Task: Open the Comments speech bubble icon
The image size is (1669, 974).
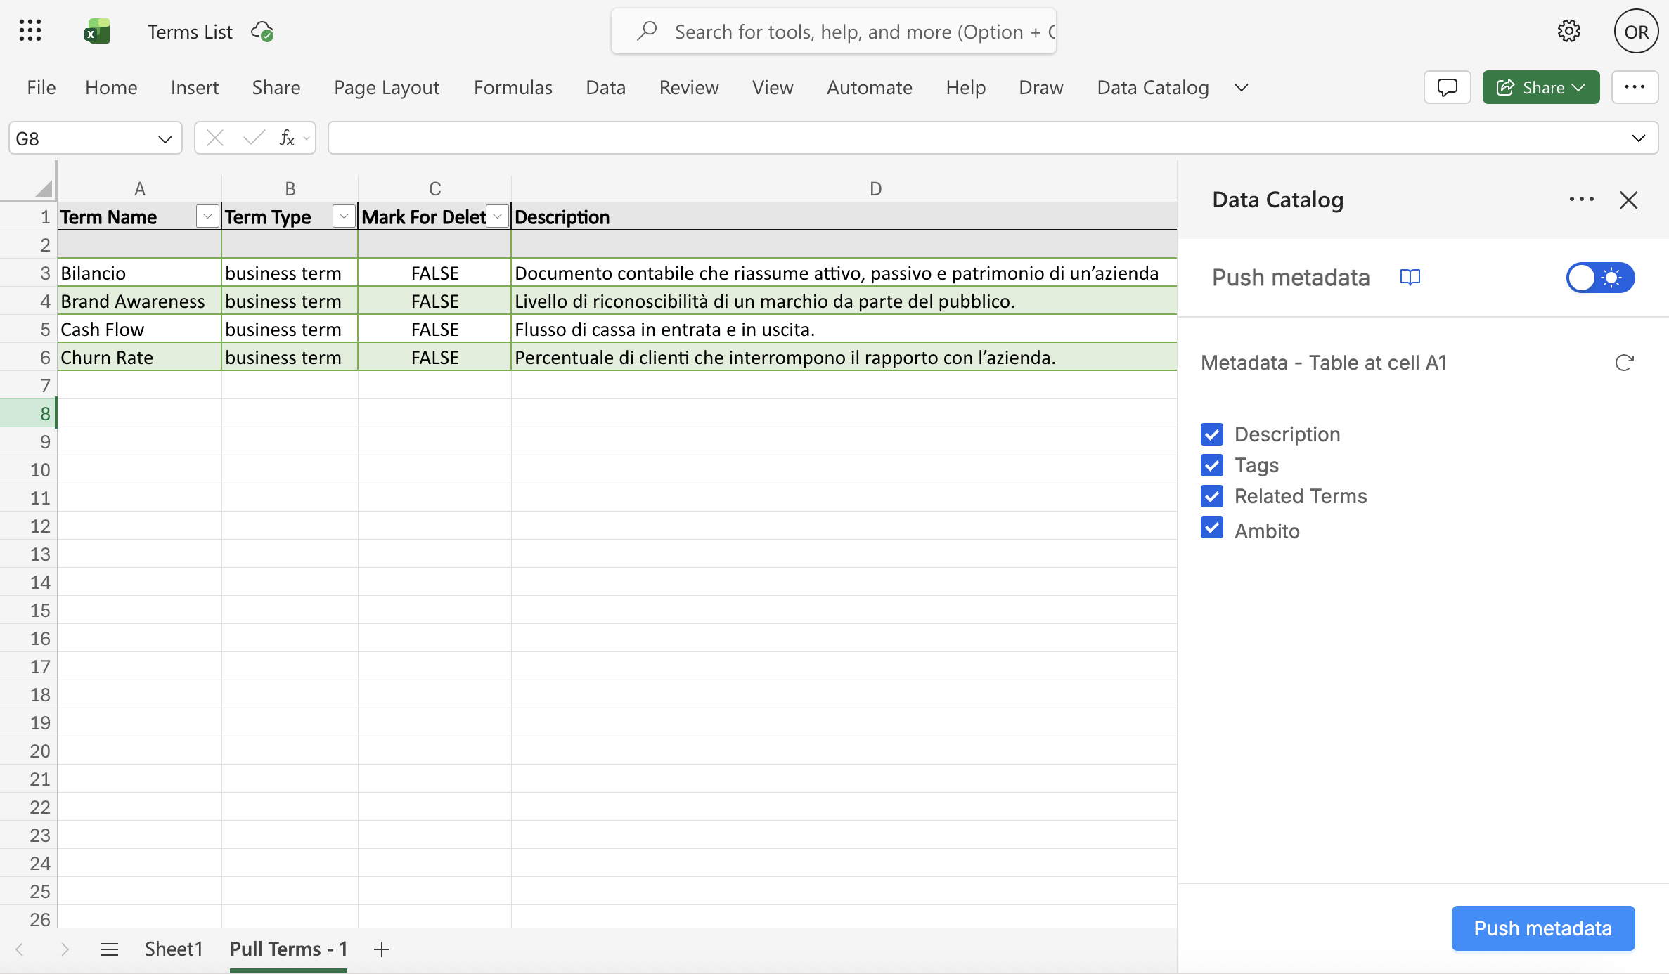Action: (1447, 87)
